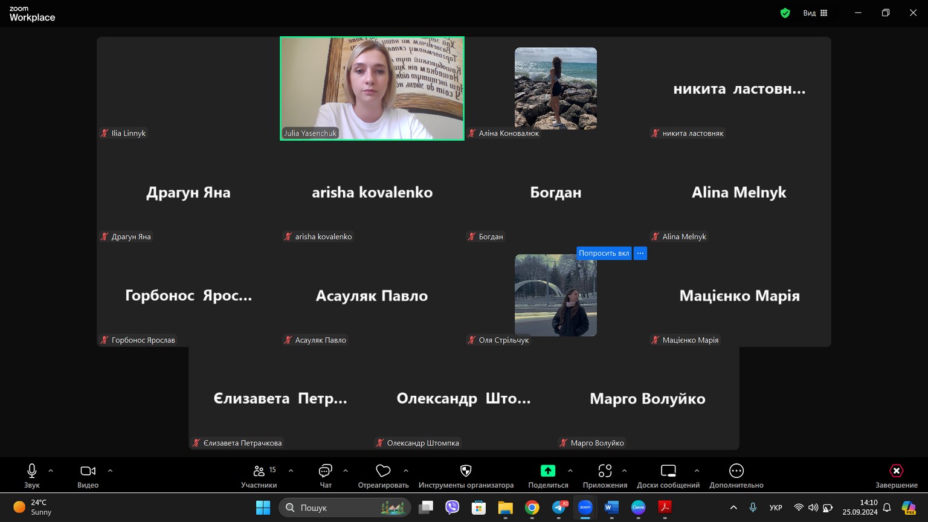This screenshot has width=928, height=522.
Task: Open the Participants panel icon
Action: (259, 471)
